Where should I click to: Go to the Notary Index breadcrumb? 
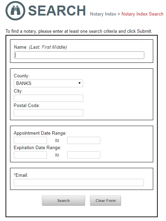[103, 14]
